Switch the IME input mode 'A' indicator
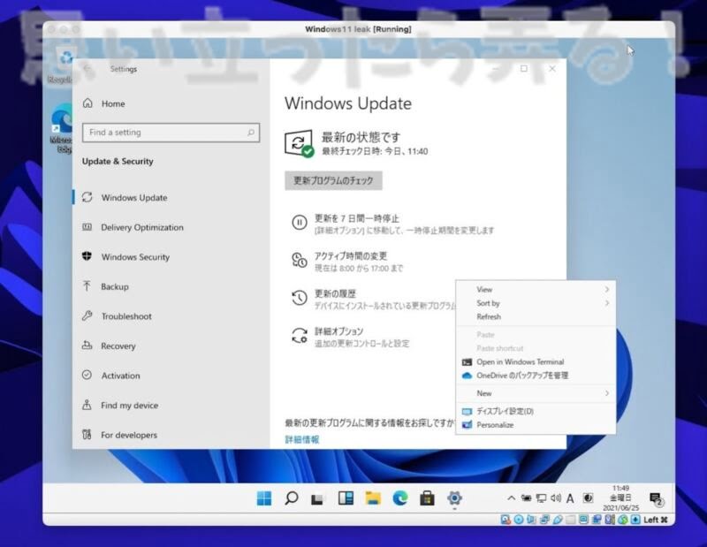 570,498
